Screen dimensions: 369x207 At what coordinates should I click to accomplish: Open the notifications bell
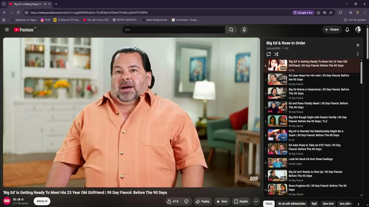tap(347, 30)
